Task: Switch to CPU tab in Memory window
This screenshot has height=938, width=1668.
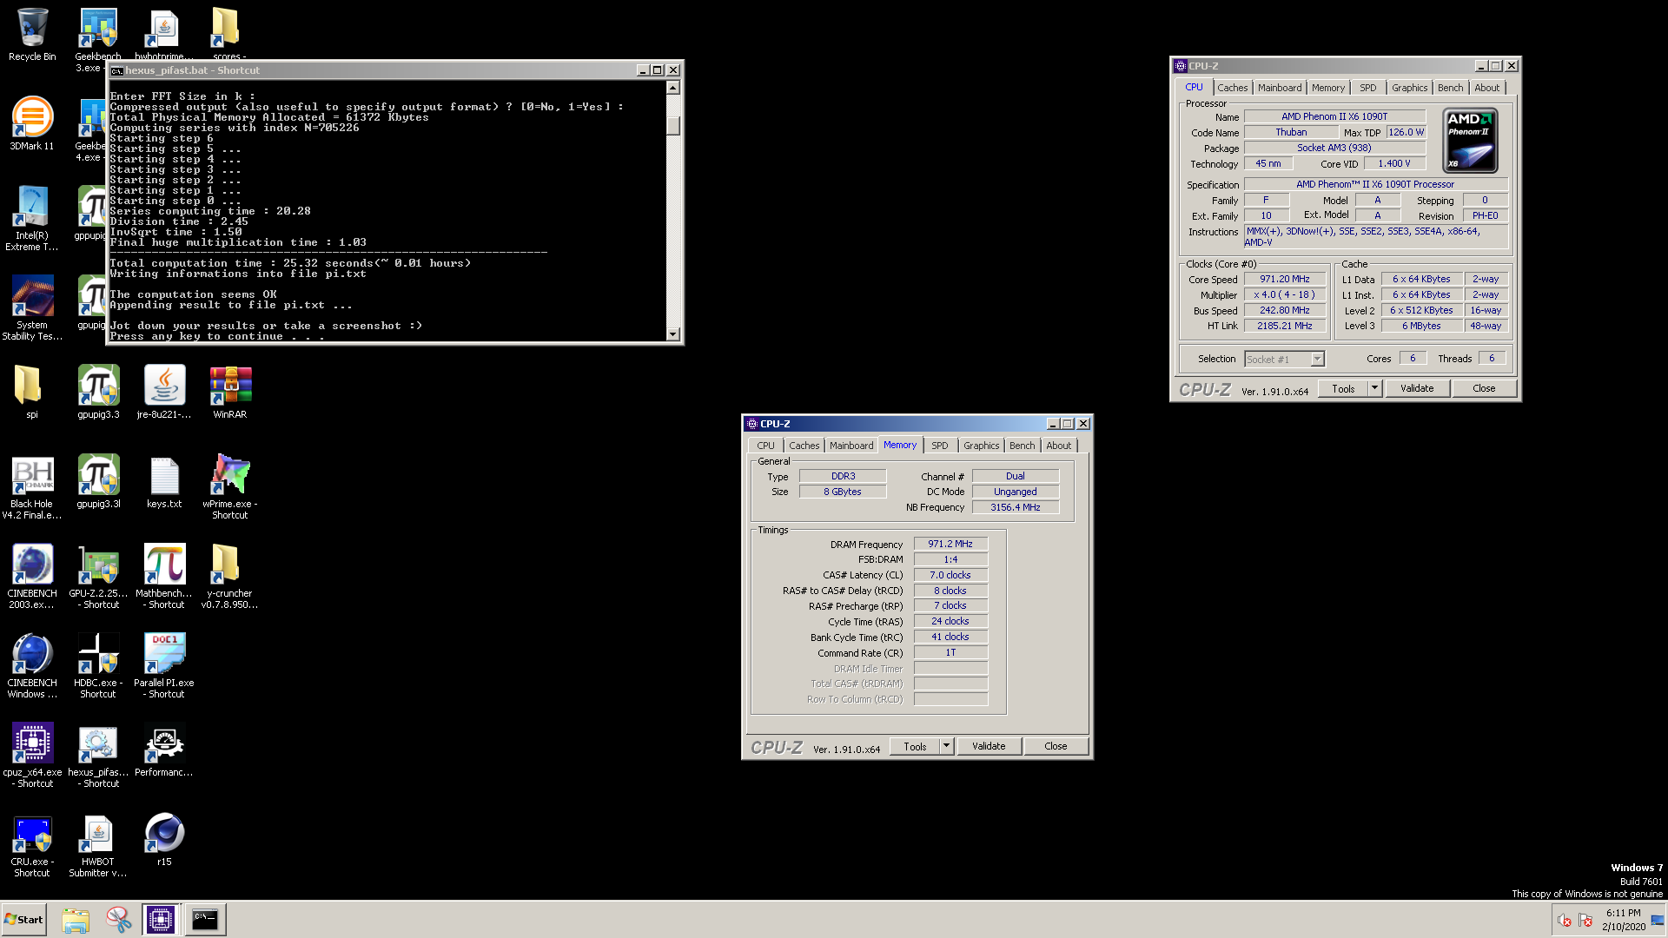Action: click(x=765, y=446)
